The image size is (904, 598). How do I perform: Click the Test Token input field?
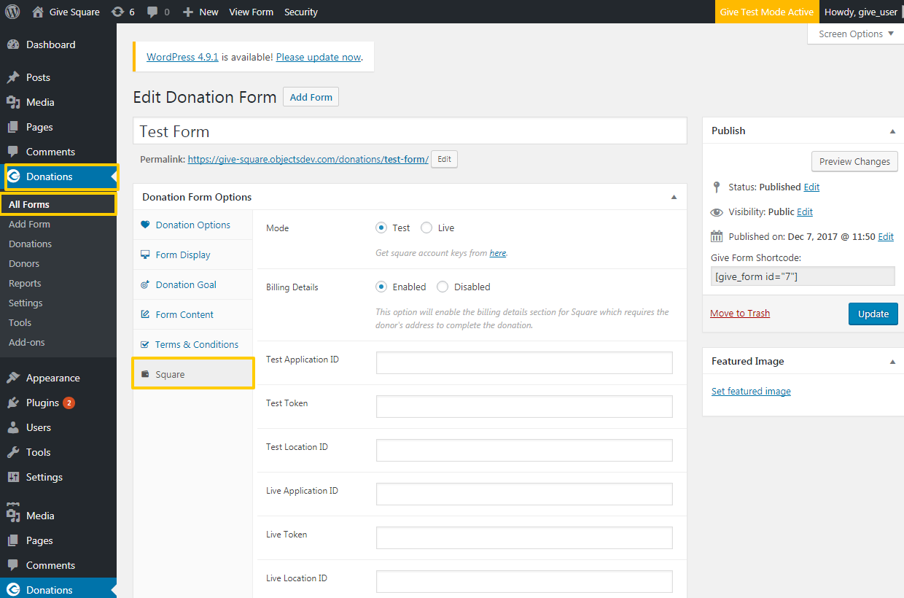[524, 406]
